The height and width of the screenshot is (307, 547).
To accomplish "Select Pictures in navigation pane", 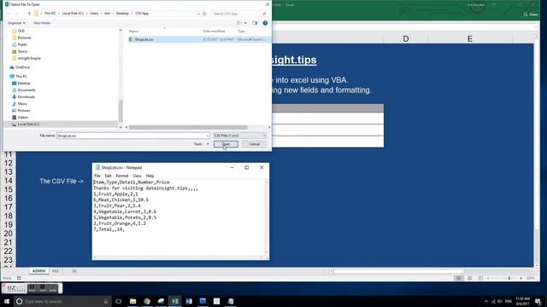I will pos(24,110).
